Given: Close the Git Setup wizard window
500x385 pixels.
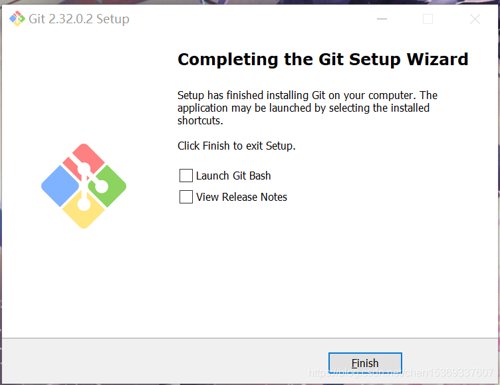Looking at the screenshot, I should pyautogui.click(x=475, y=19).
